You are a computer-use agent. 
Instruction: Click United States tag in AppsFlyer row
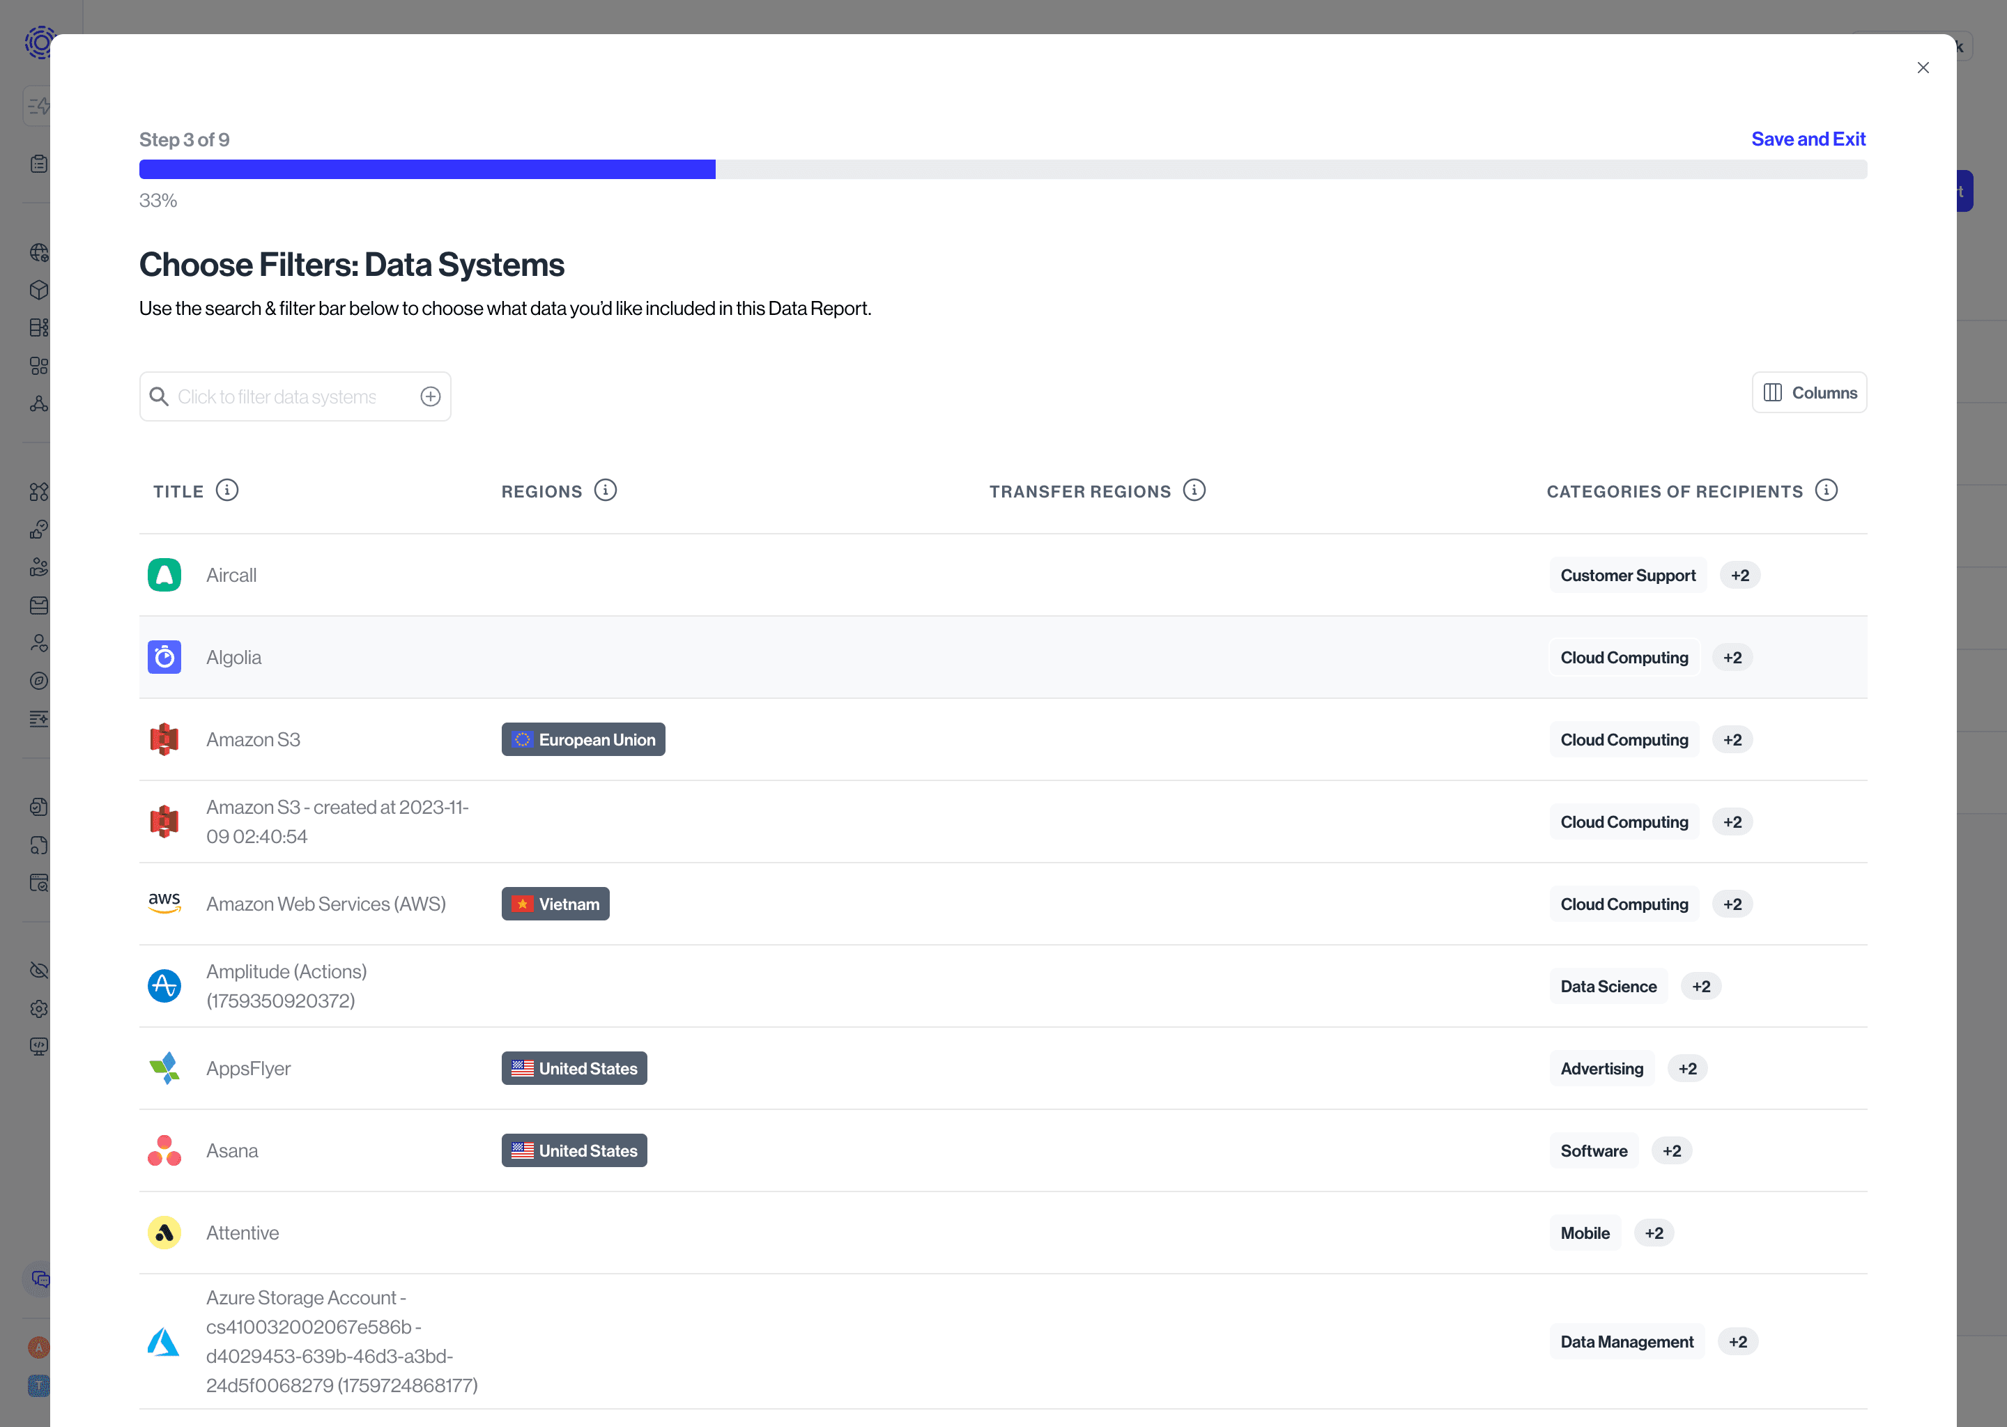pyautogui.click(x=575, y=1068)
